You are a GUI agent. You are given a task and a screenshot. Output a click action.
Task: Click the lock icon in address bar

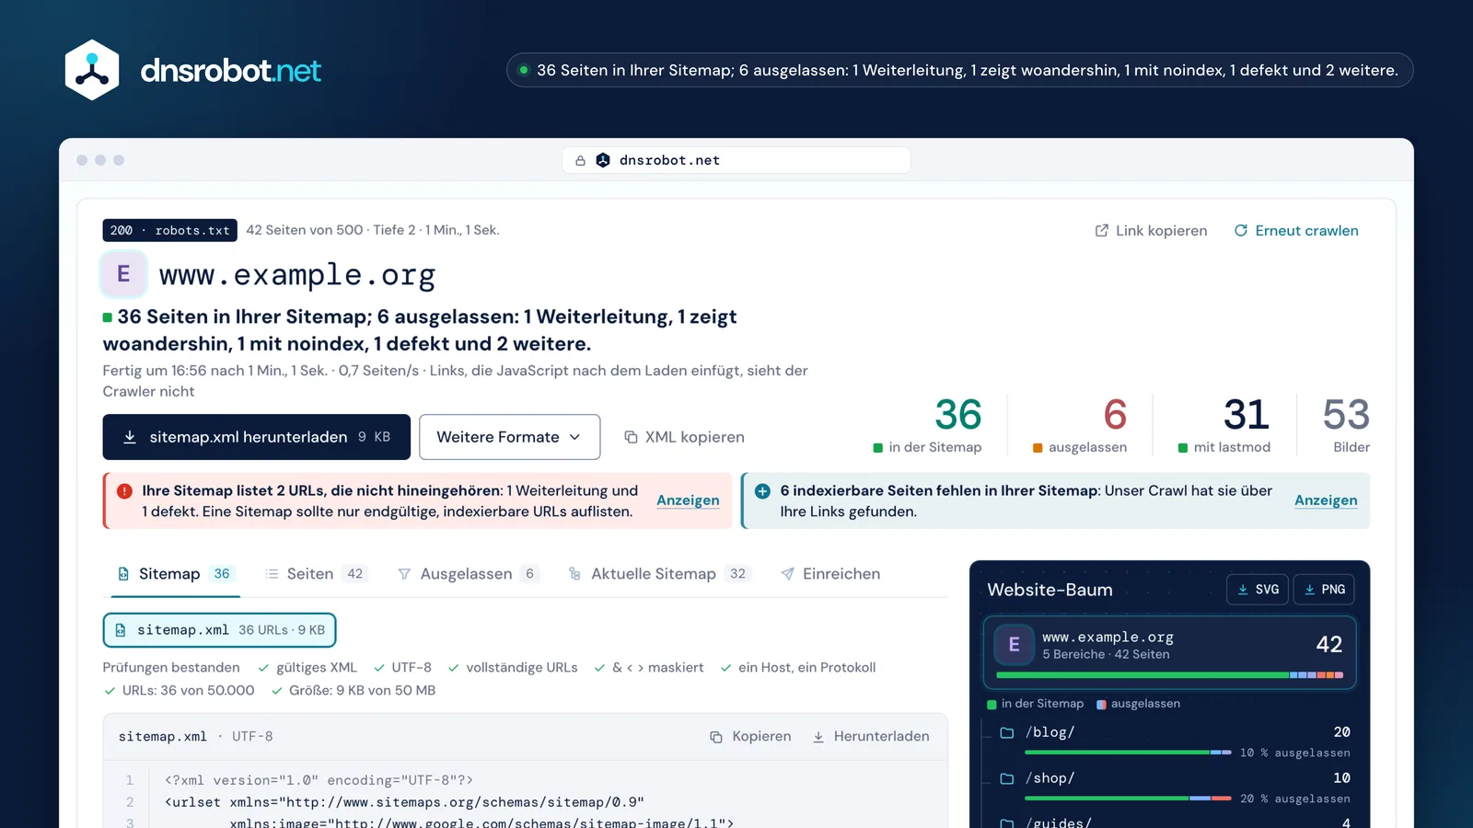[580, 160]
